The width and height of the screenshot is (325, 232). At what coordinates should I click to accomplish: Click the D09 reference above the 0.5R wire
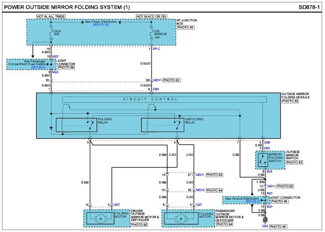click(267, 143)
